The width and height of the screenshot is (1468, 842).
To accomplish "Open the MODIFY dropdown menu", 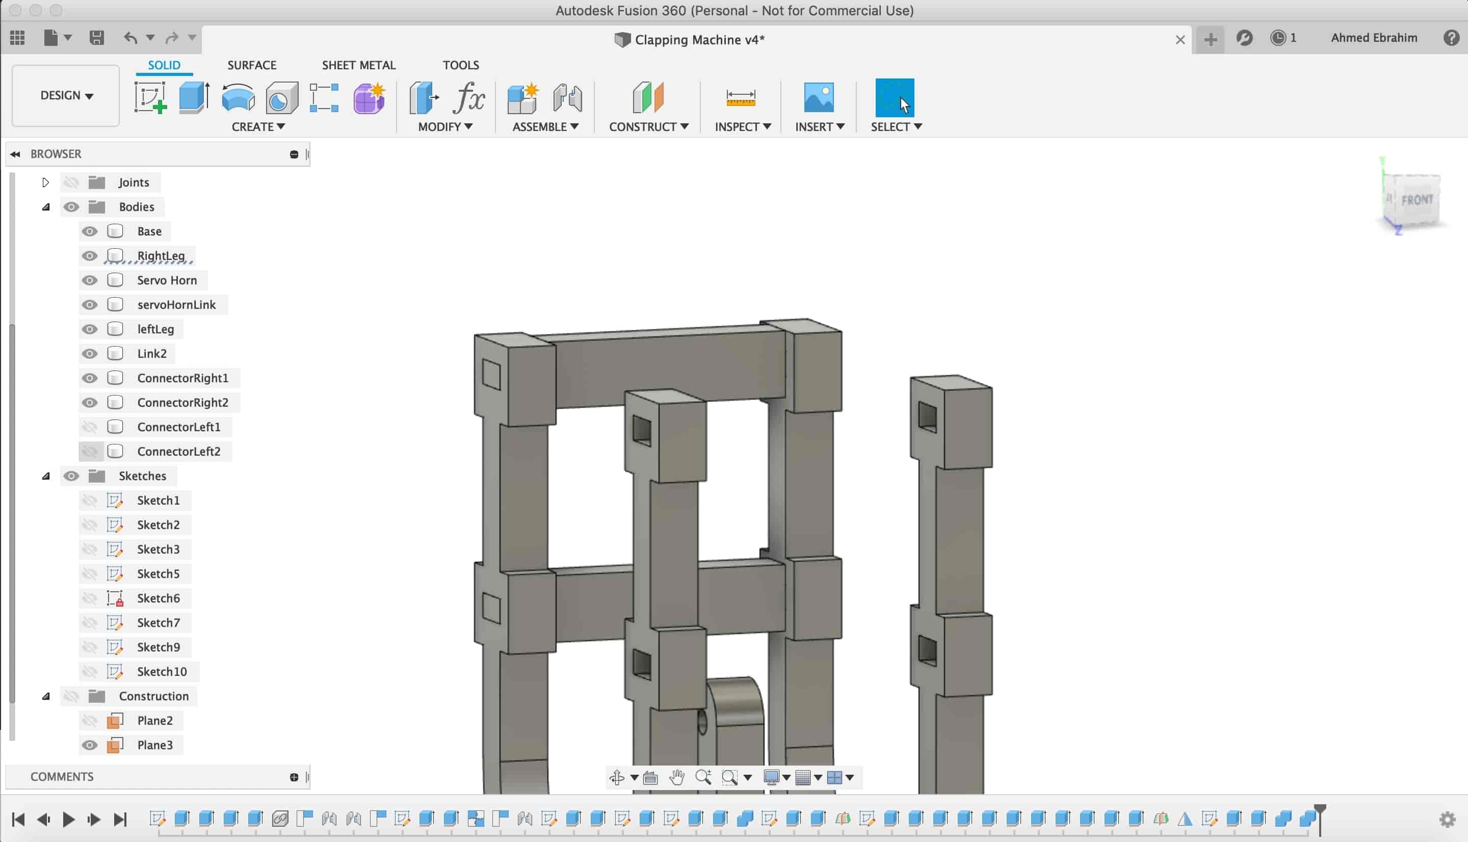I will tap(445, 126).
